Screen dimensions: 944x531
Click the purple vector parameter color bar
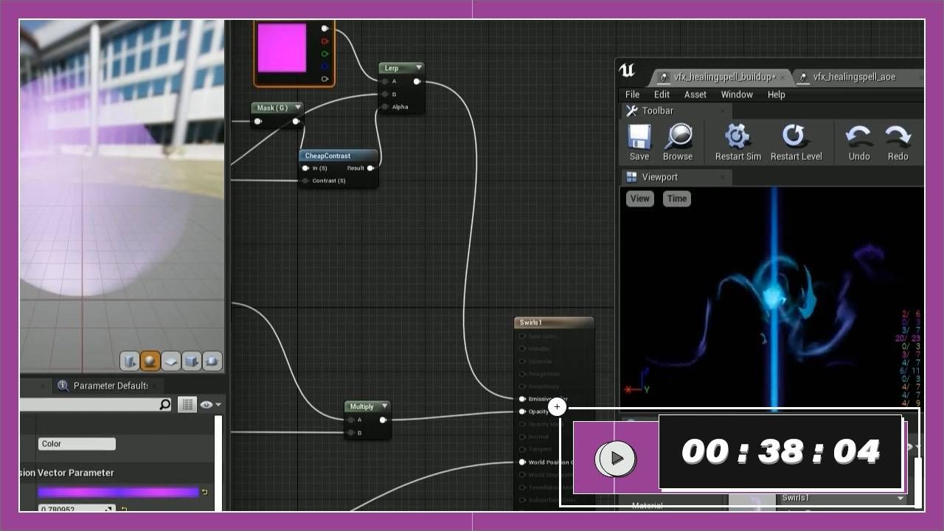tap(119, 492)
